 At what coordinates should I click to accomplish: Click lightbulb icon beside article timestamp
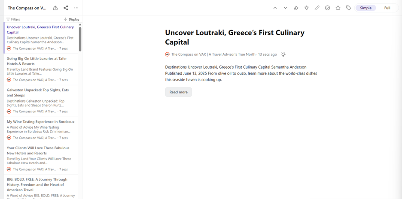(x=283, y=54)
